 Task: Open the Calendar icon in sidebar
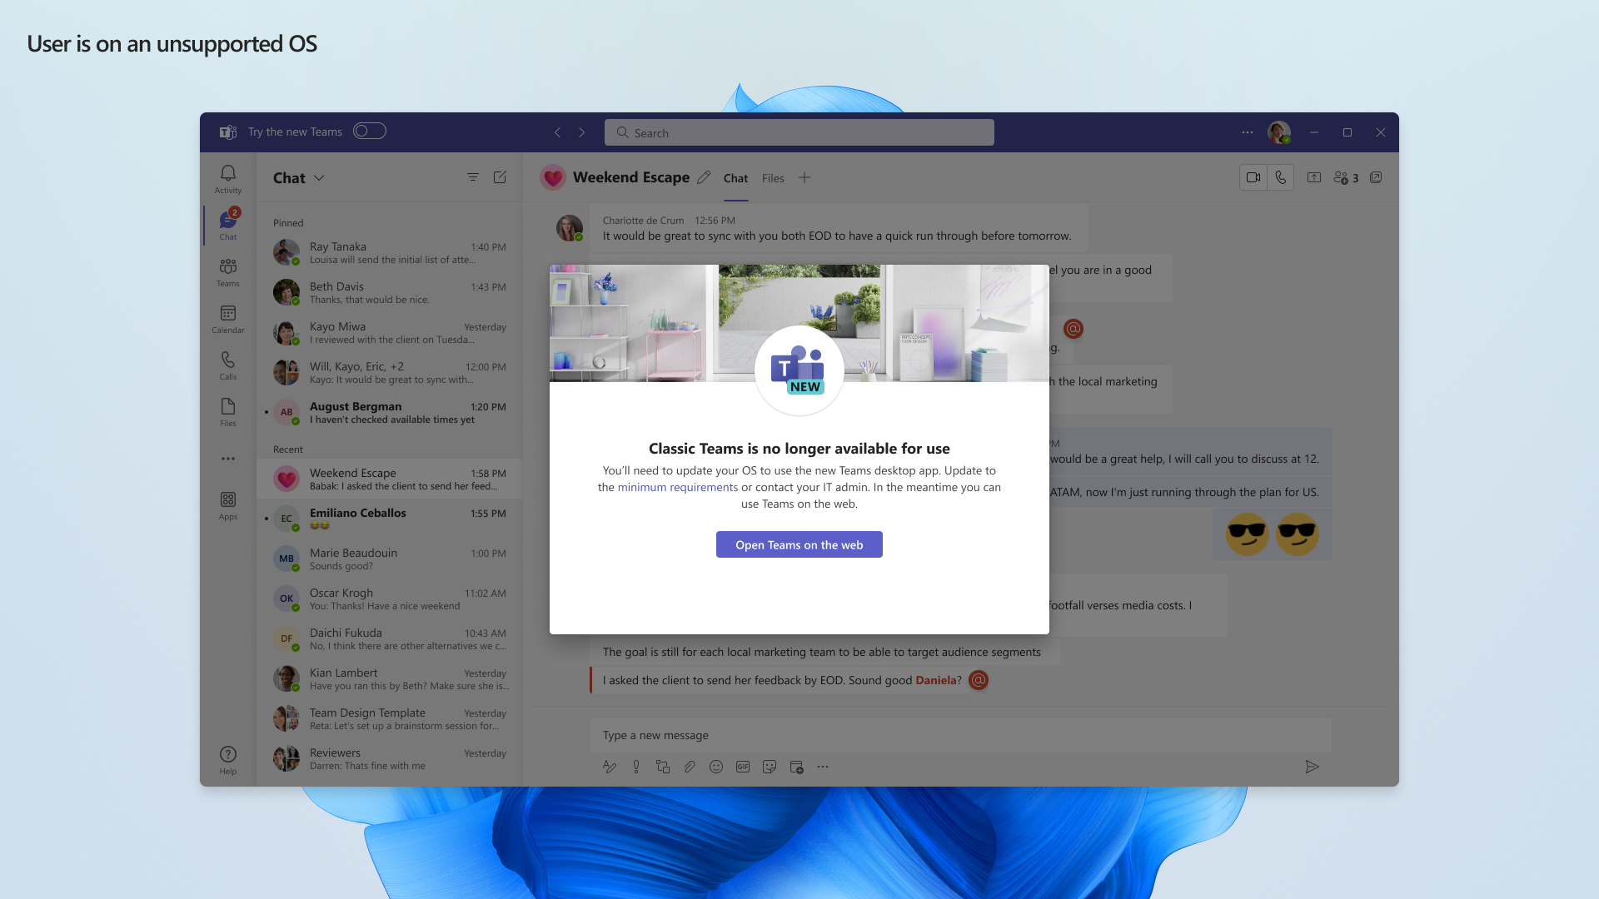coord(227,318)
